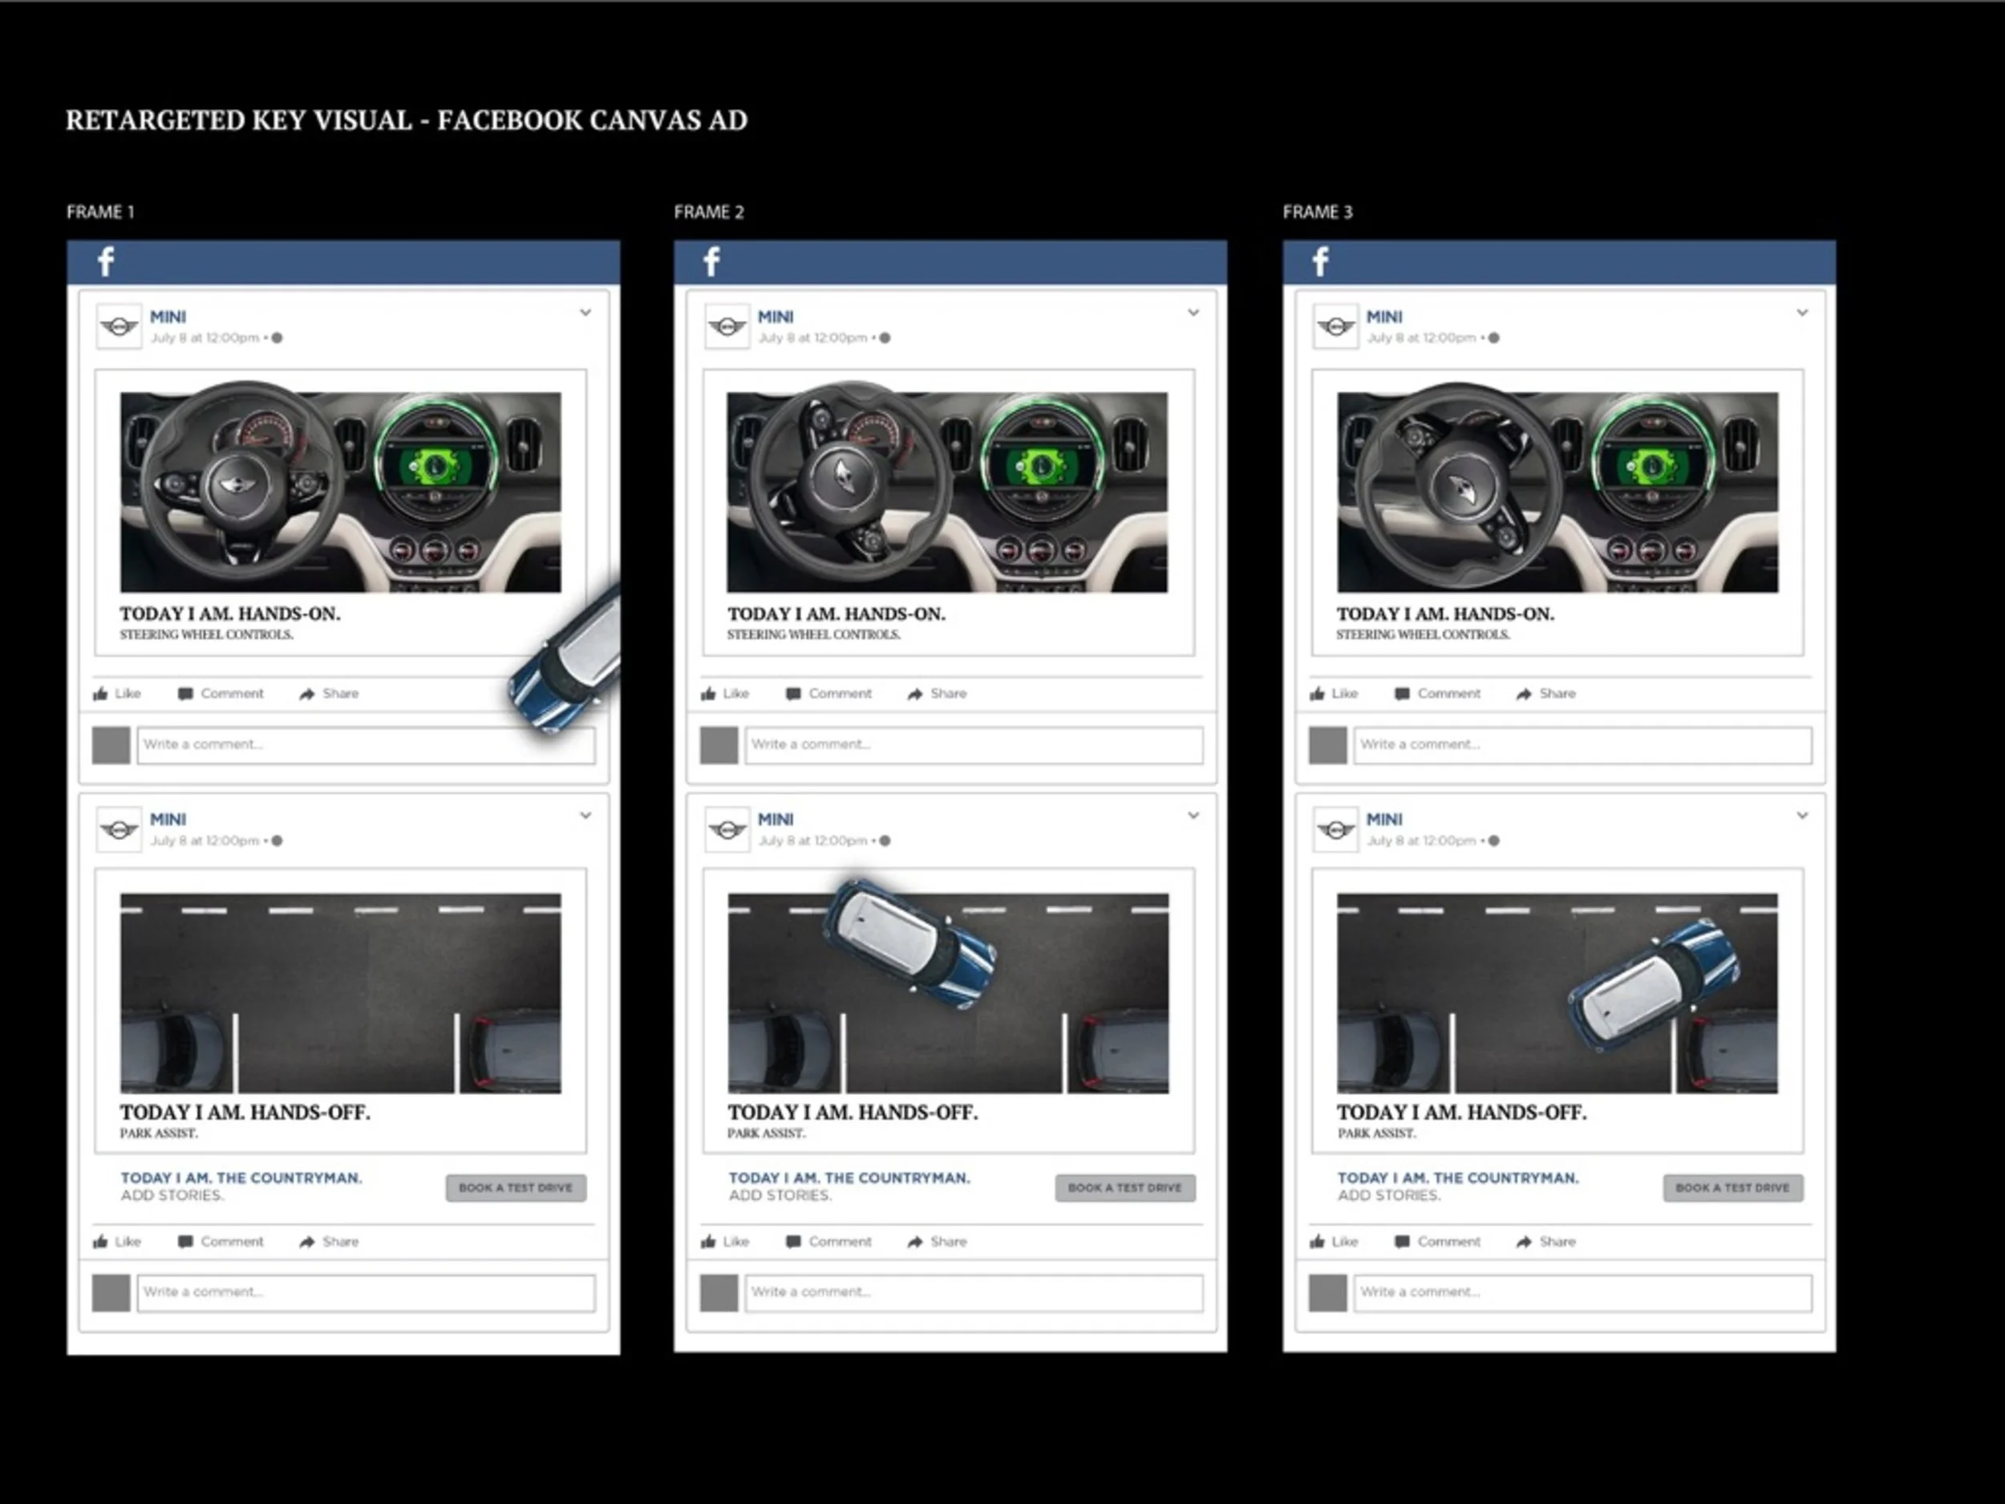This screenshot has width=2005, height=1504.
Task: Open MINI logo avatar on Frame 2 bottom post
Action: [x=727, y=829]
